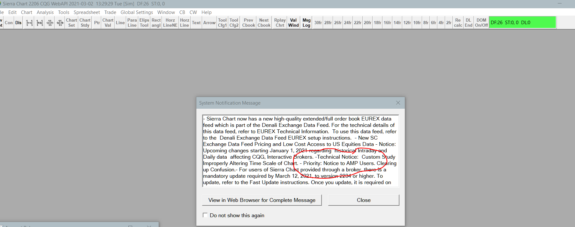The width and height of the screenshot is (575, 227).
Task: Open the Msg Log
Action: pyautogui.click(x=306, y=23)
